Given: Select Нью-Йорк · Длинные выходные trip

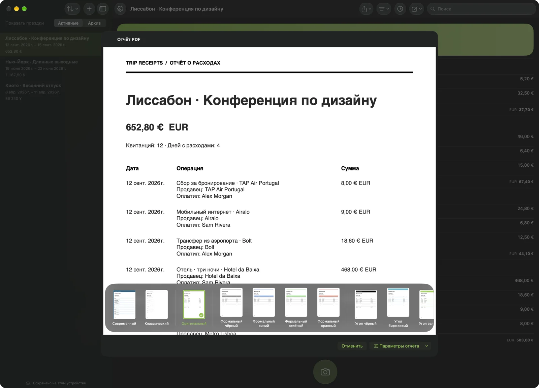Looking at the screenshot, I should click(x=51, y=68).
